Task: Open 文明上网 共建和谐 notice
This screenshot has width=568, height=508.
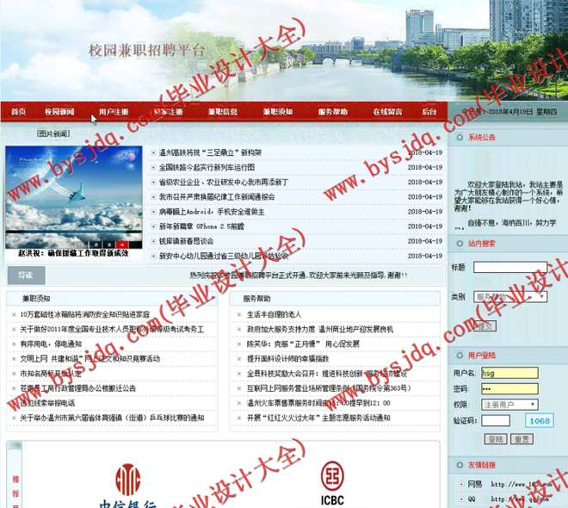Action: (90, 359)
